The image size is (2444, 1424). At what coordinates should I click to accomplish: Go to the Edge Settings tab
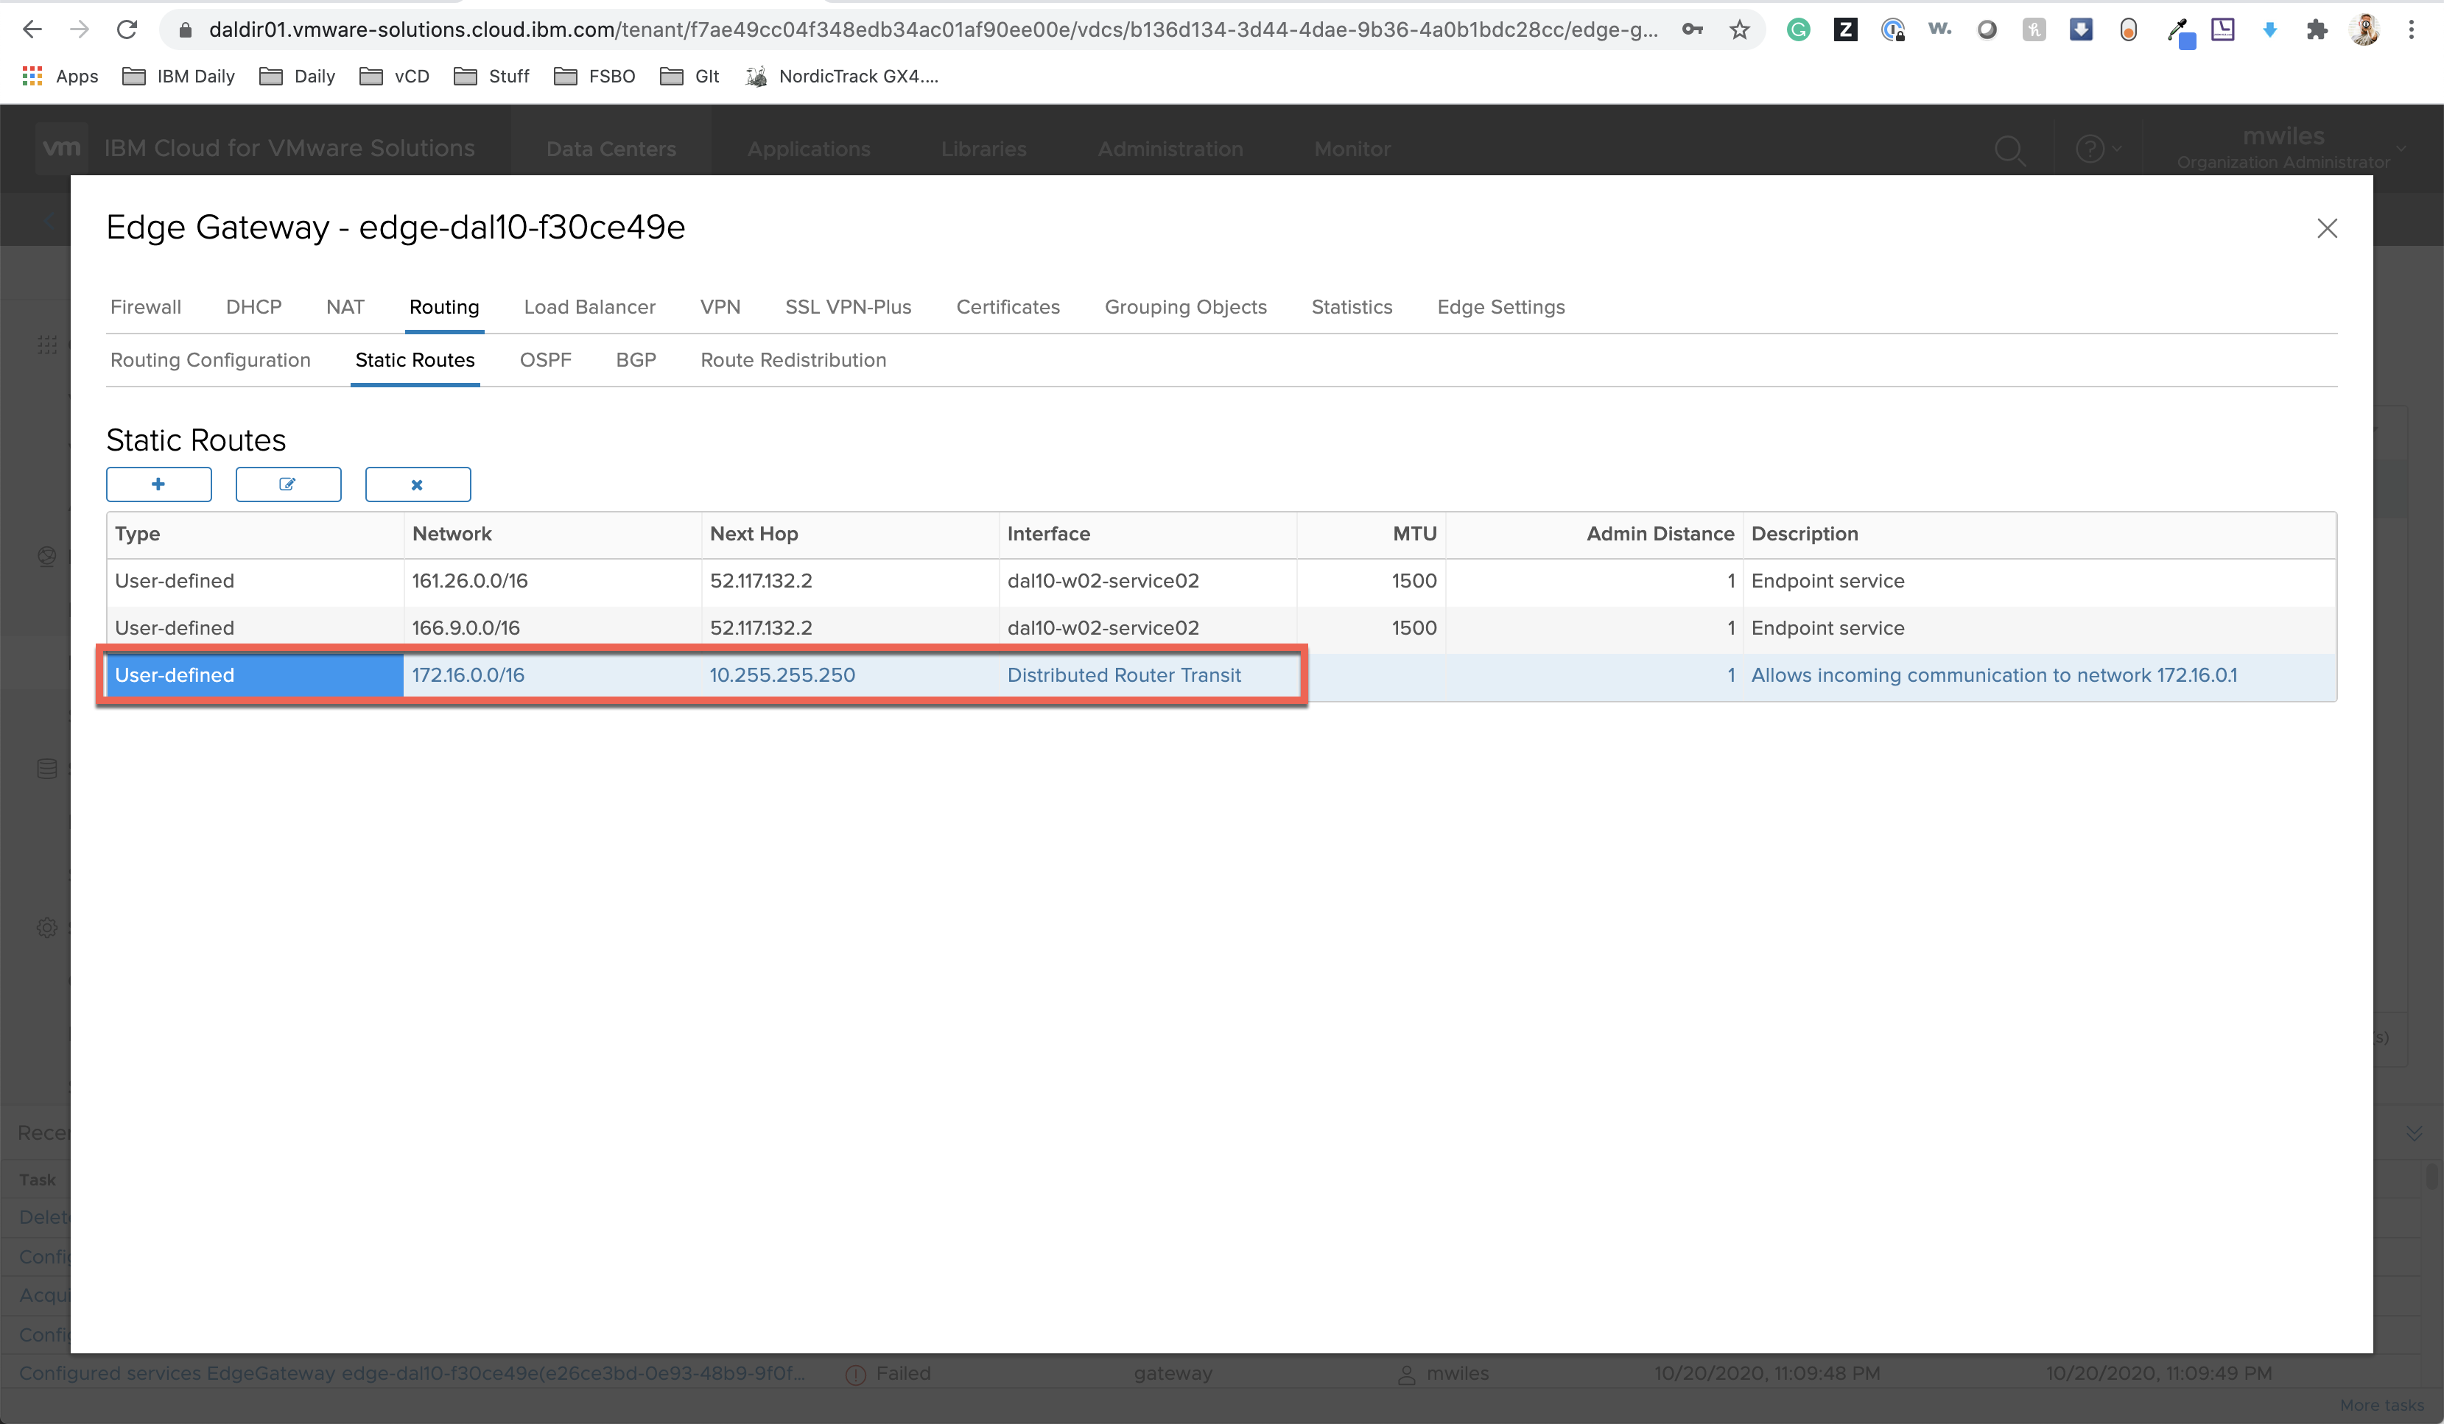pyautogui.click(x=1500, y=307)
